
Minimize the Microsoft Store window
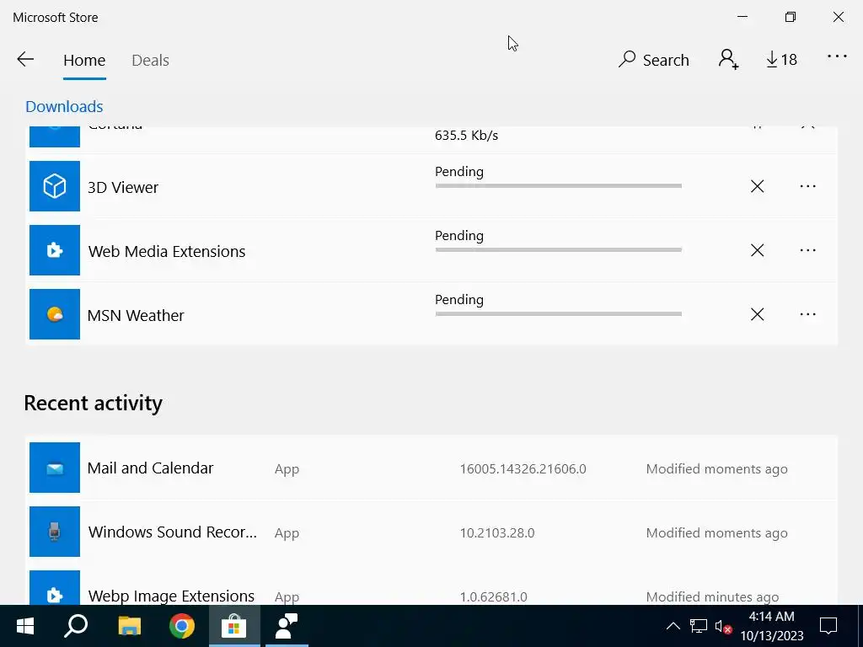click(742, 17)
